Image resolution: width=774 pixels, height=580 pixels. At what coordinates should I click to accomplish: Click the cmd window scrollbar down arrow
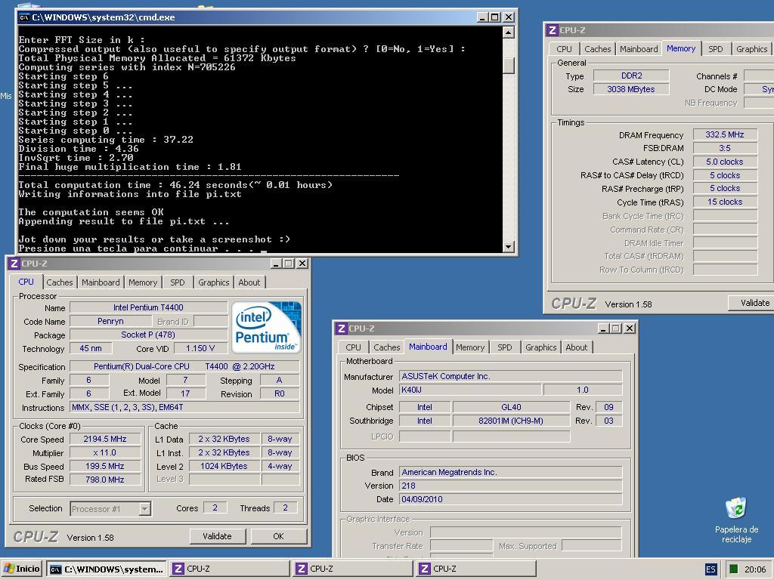(x=509, y=247)
